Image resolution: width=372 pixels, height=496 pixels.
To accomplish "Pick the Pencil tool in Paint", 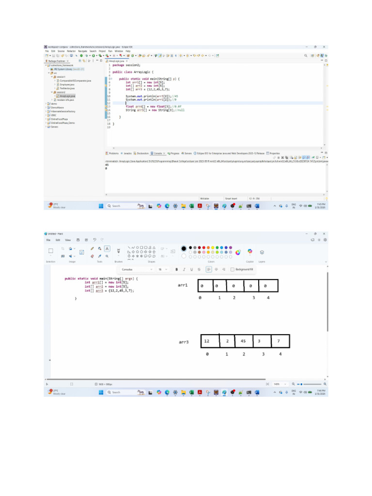I will click(92, 248).
